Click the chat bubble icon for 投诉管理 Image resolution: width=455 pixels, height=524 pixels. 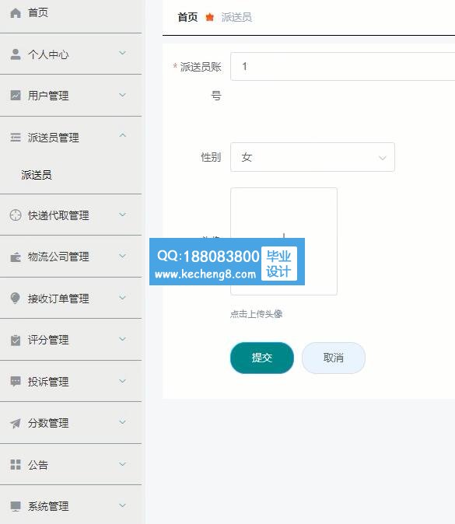tap(16, 381)
